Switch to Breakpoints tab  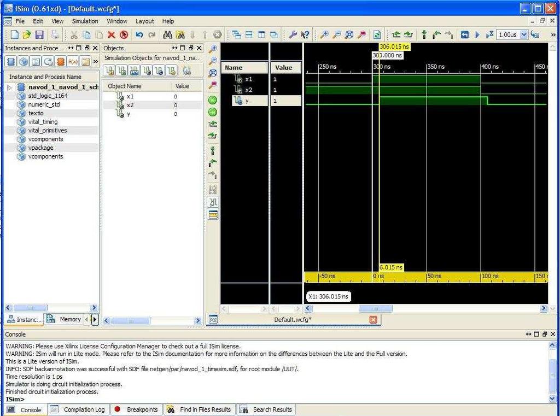136,409
